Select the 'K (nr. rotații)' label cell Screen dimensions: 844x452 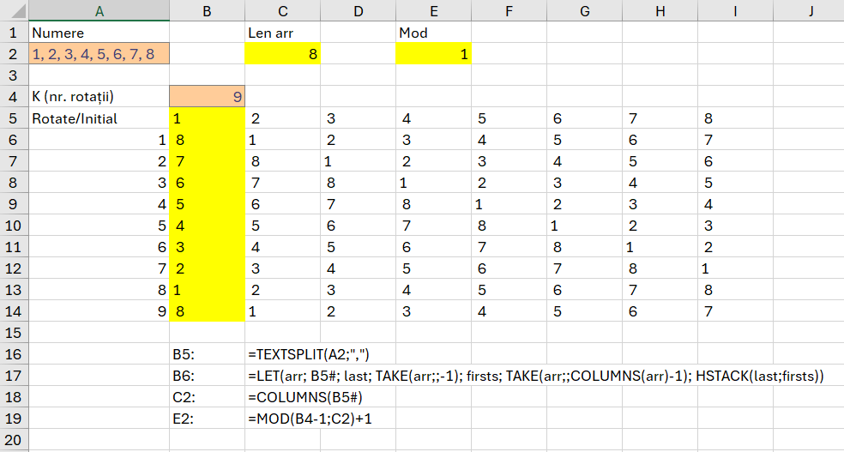point(99,97)
